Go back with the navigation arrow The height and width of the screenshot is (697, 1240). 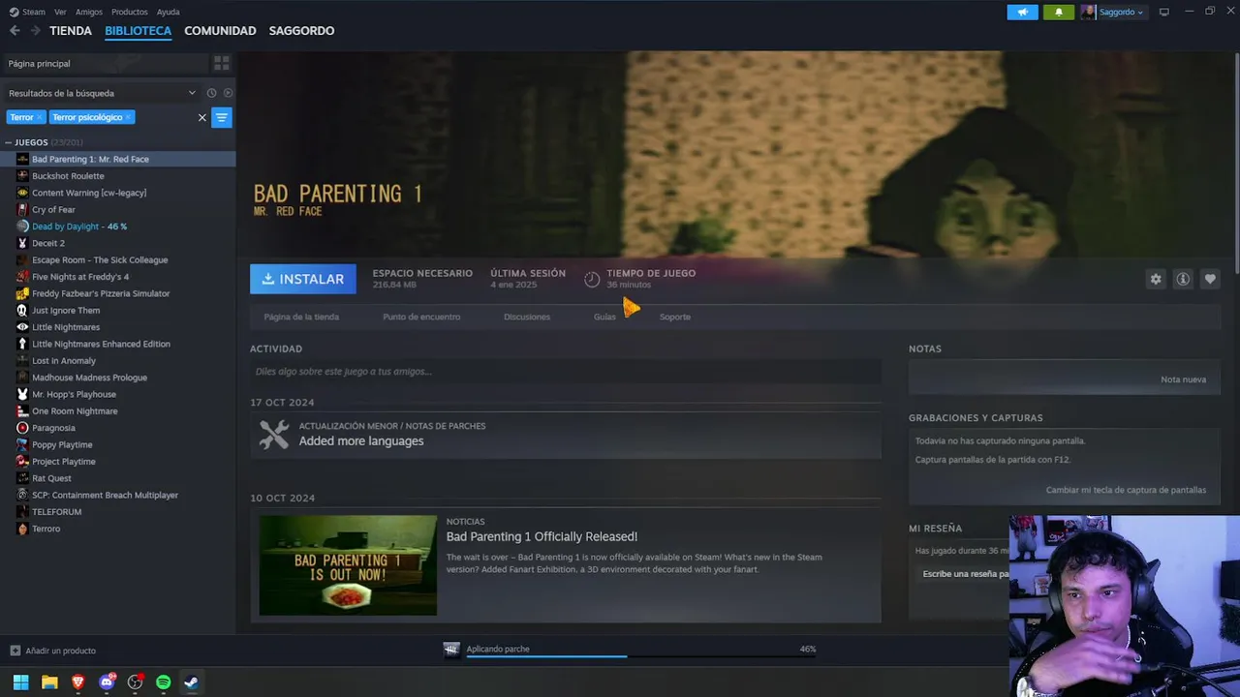(x=15, y=31)
